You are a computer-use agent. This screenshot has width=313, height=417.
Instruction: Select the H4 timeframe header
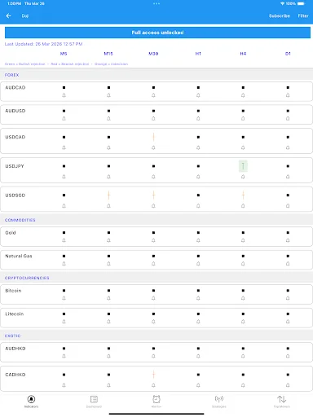pos(243,54)
